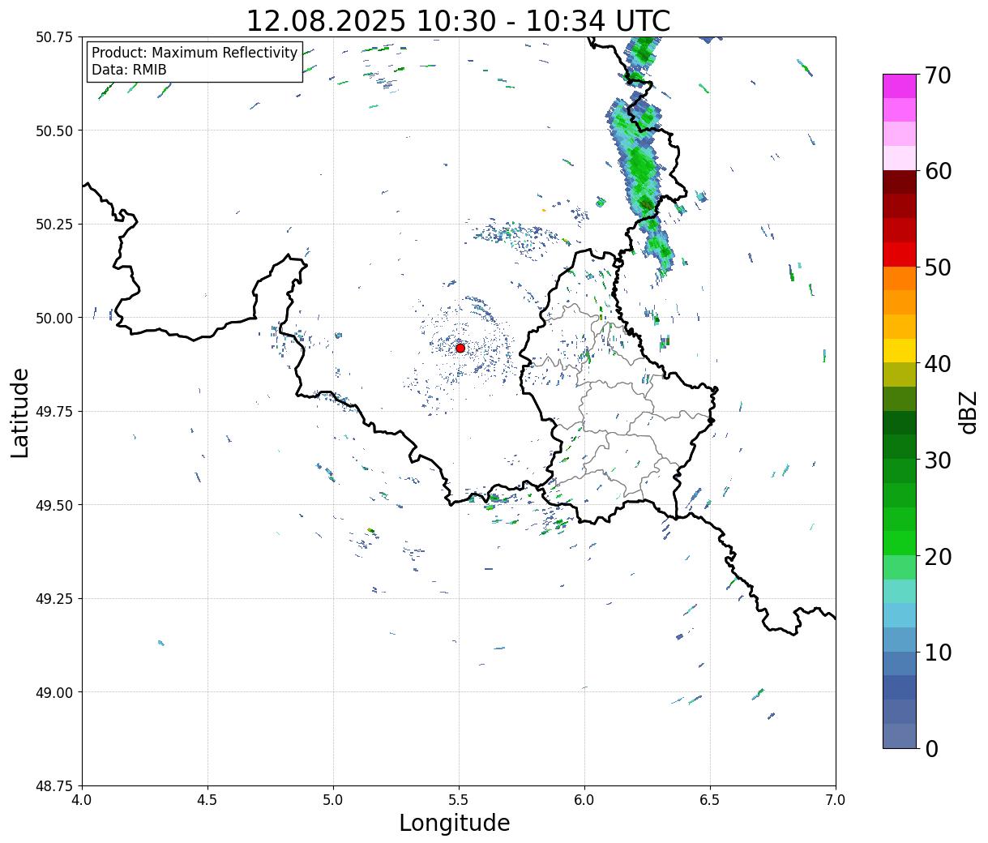Viewport: 988px width, 843px height.
Task: Click the plot title "12.08.2025 10:30 - 10:34 UTC"
Action: tap(458, 20)
